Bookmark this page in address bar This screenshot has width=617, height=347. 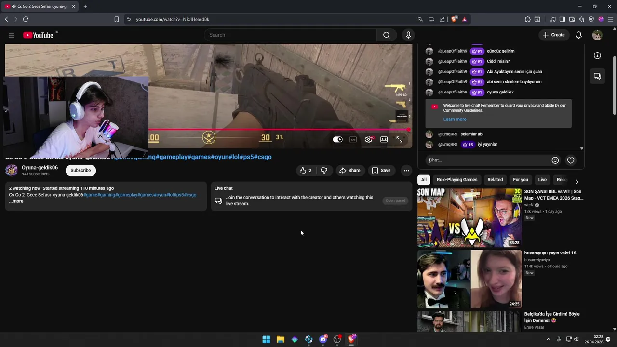116,19
